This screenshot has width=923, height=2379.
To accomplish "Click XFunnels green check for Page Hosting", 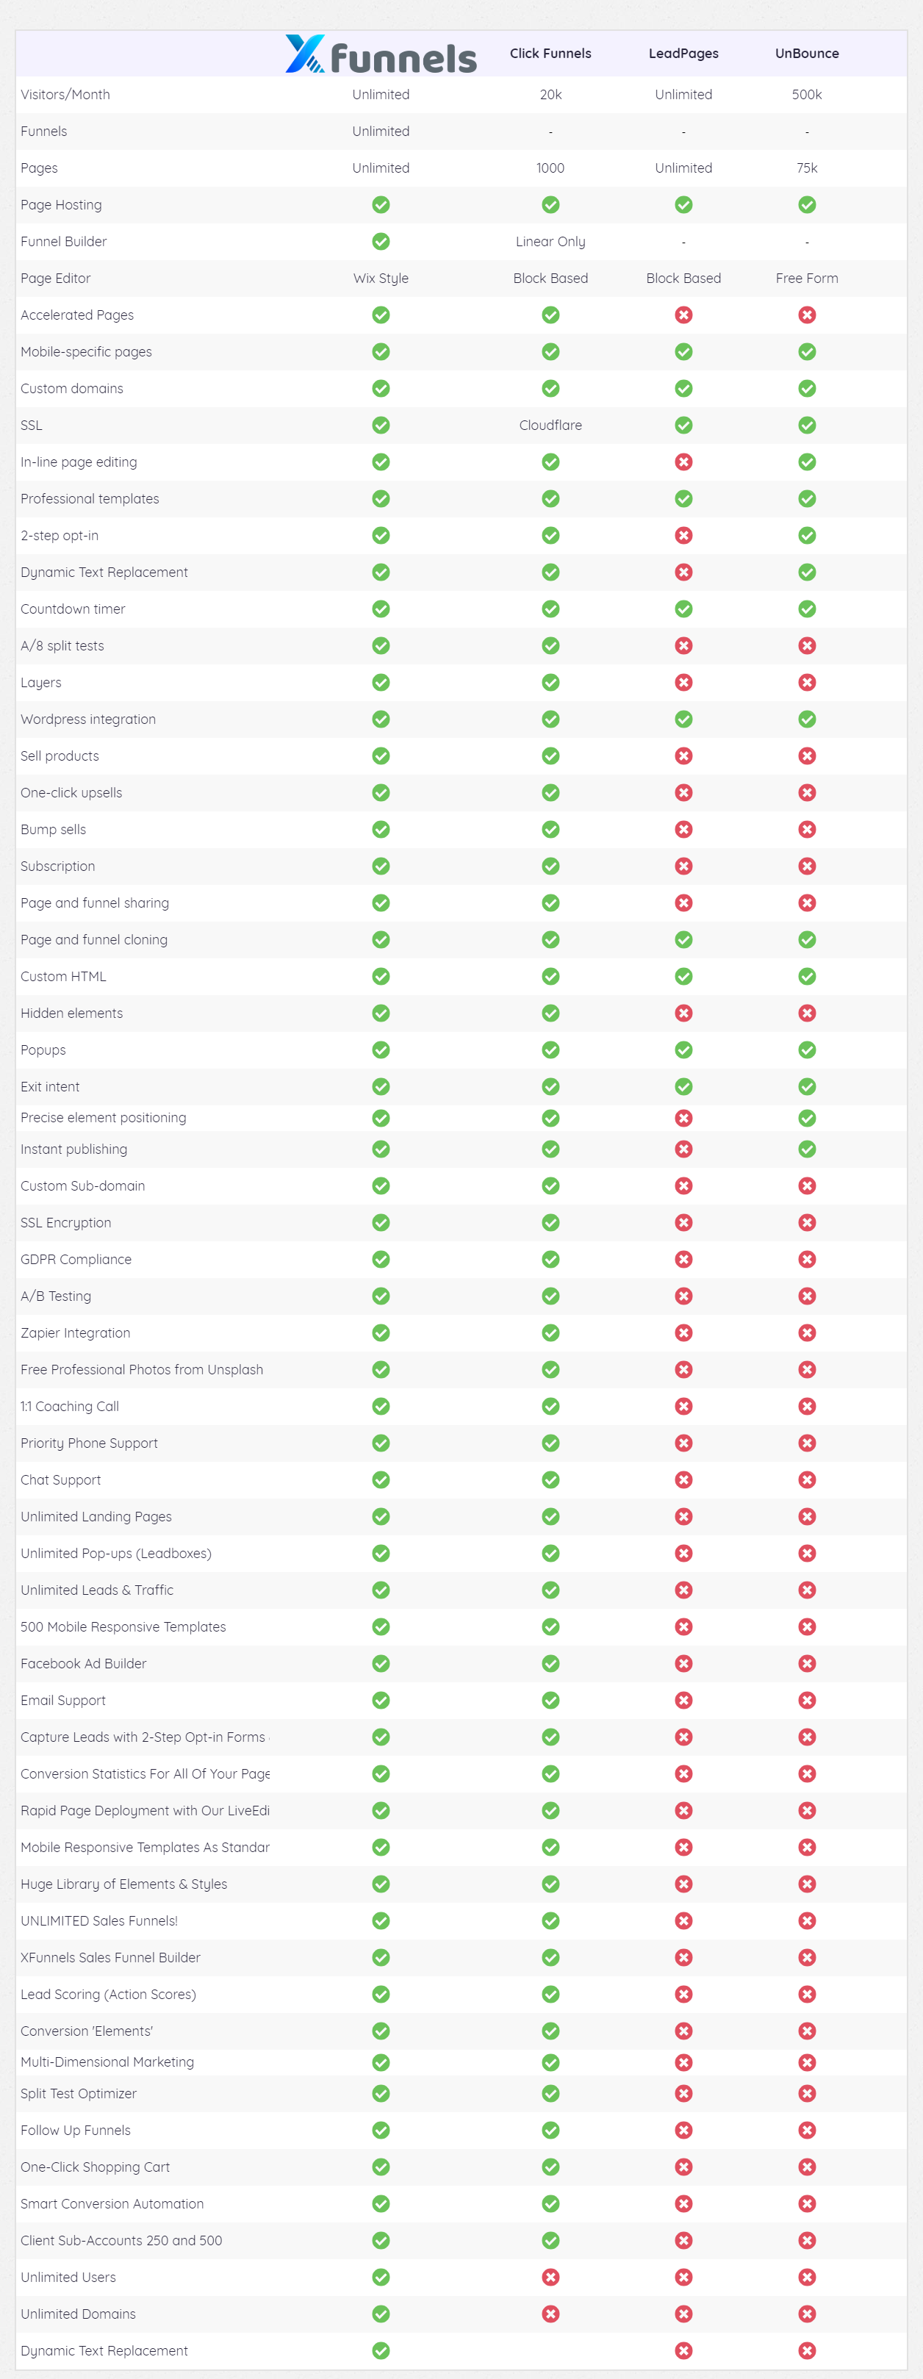I will (380, 205).
